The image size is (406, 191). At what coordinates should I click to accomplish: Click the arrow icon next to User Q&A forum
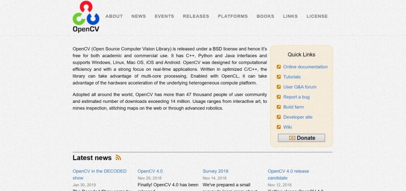pyautogui.click(x=279, y=87)
